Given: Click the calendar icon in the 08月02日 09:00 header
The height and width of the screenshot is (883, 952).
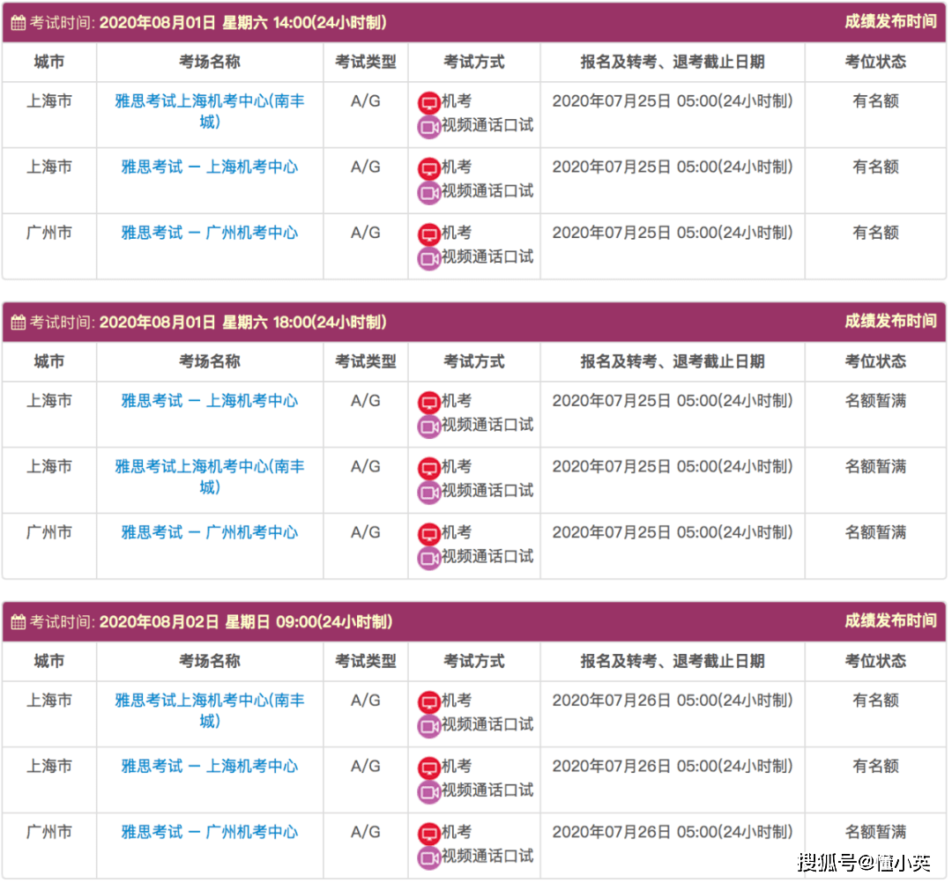Looking at the screenshot, I should pos(19,623).
